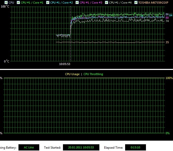The height and width of the screenshot is (151, 173).
Task: Click the 35 degree disk temperature readout
Action: coord(167,42)
